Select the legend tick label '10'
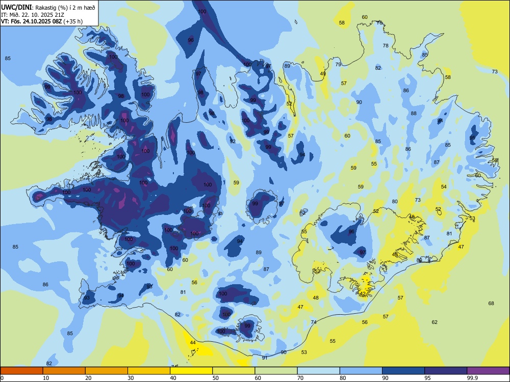Viewport: 510px width, 382px height. (46, 378)
